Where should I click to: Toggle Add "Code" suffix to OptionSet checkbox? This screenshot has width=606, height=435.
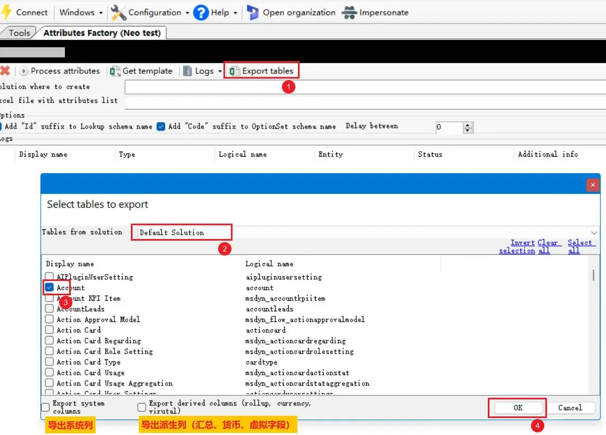[x=161, y=126]
